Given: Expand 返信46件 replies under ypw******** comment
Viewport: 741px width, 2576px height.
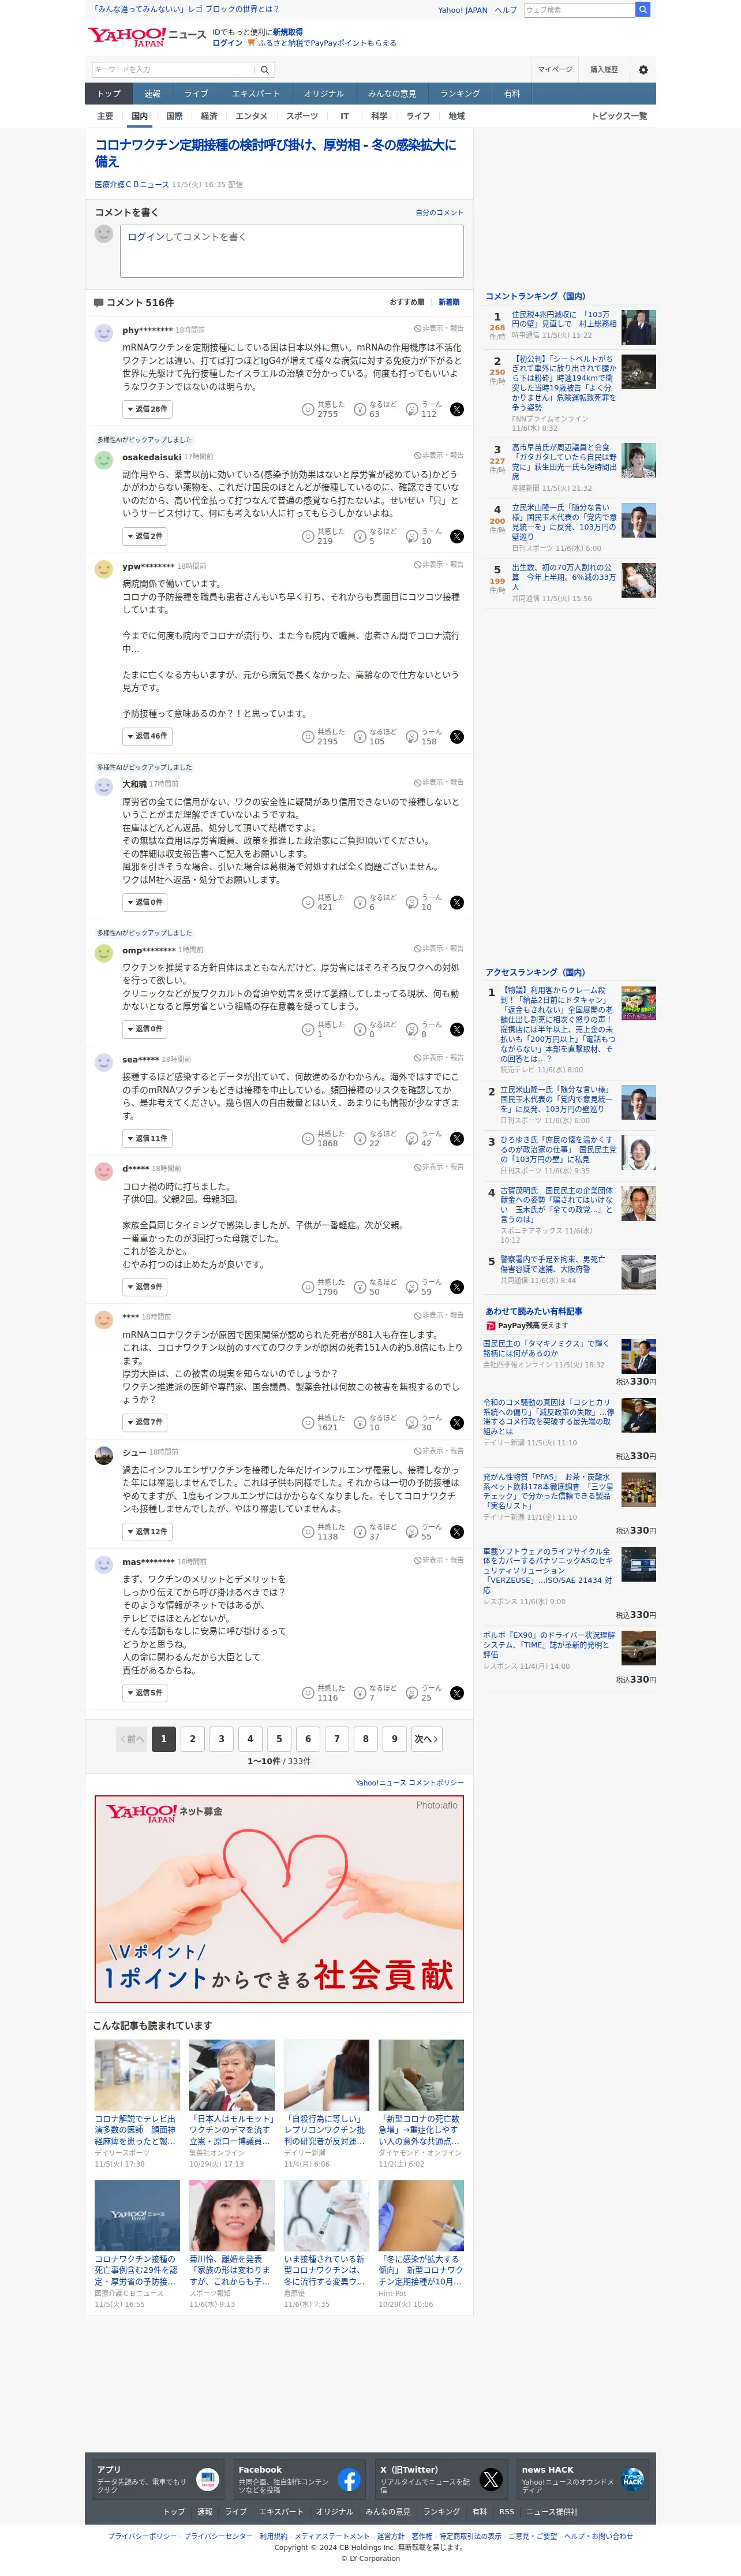Looking at the screenshot, I should coord(147,736).
